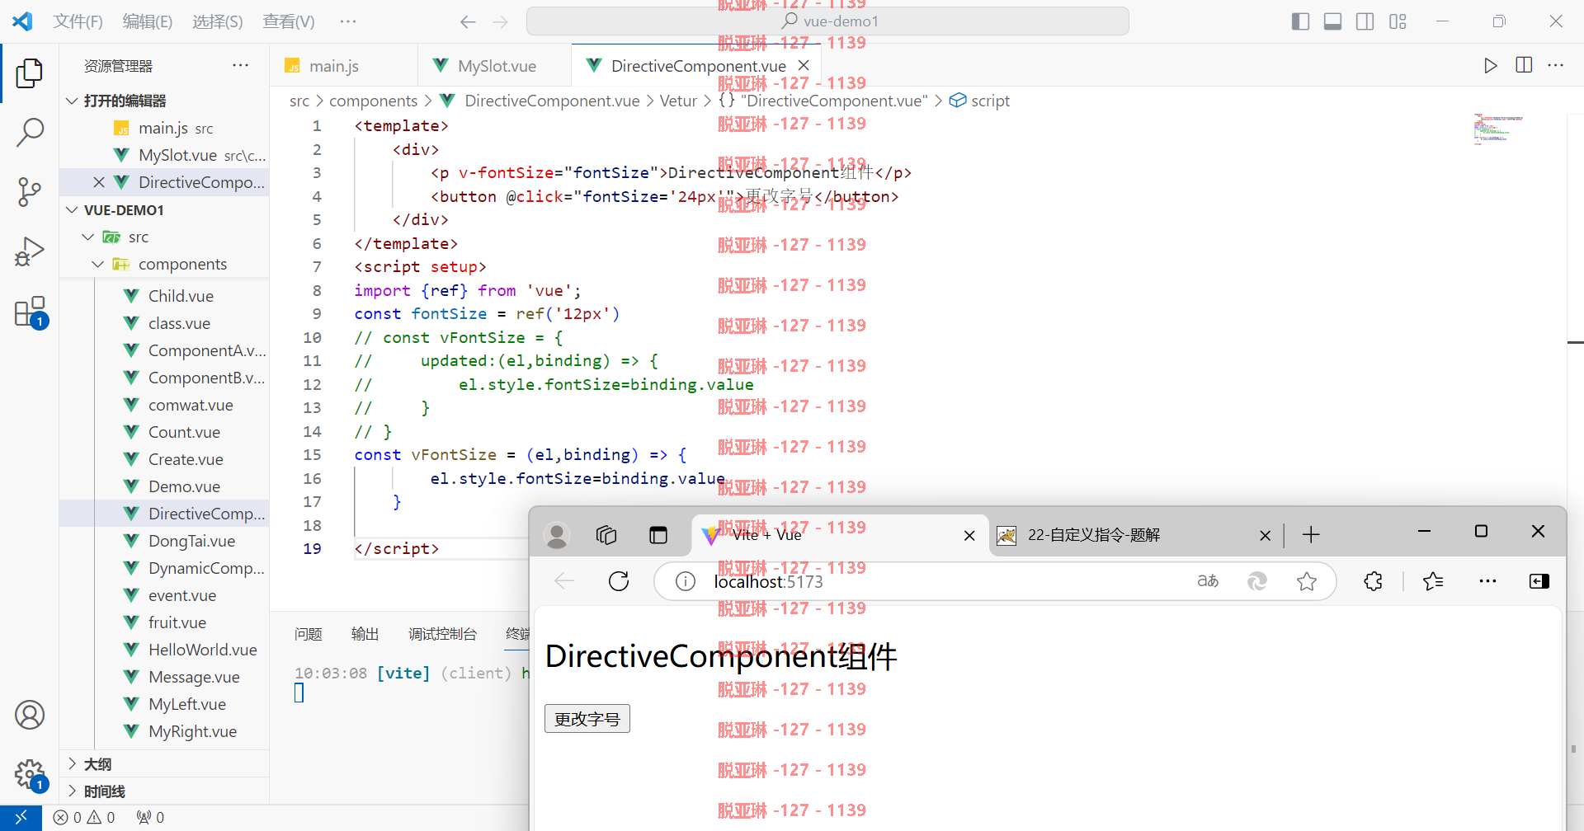Open editor More Actions ellipsis
This screenshot has width=1584, height=831.
1556,65
